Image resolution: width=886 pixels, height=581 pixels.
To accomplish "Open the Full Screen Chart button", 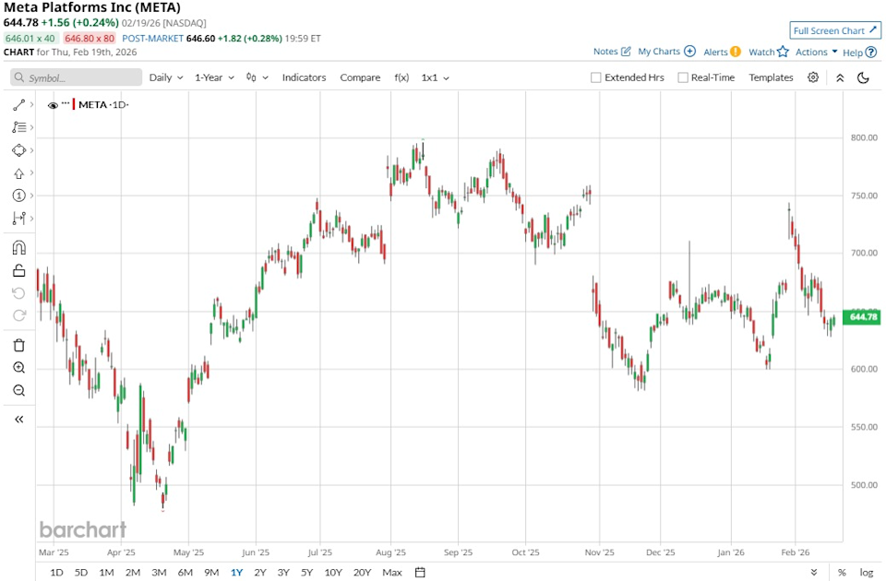I will [833, 30].
